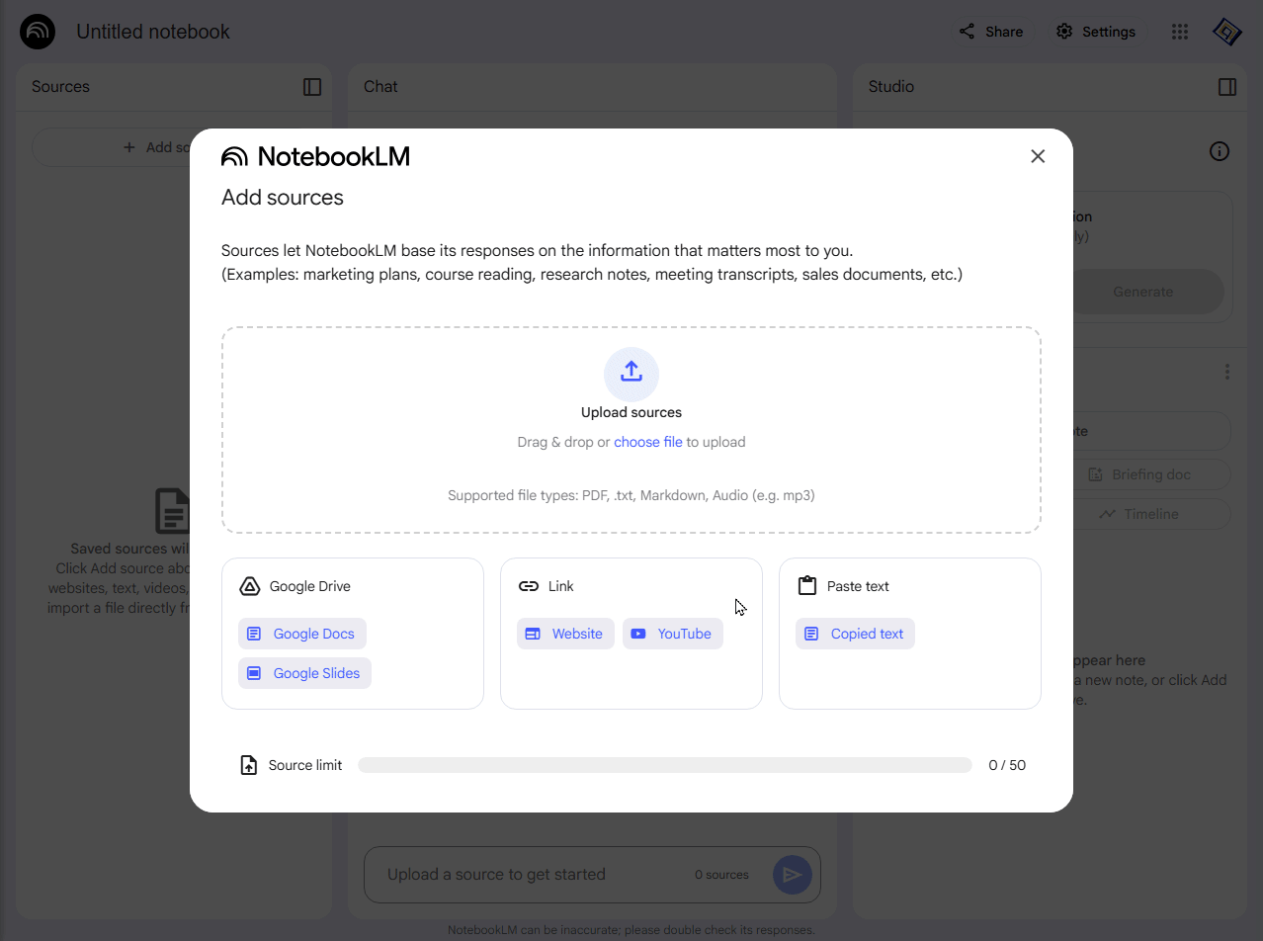Click the Google Docs chip icon
The height and width of the screenshot is (941, 1263).
point(254,634)
